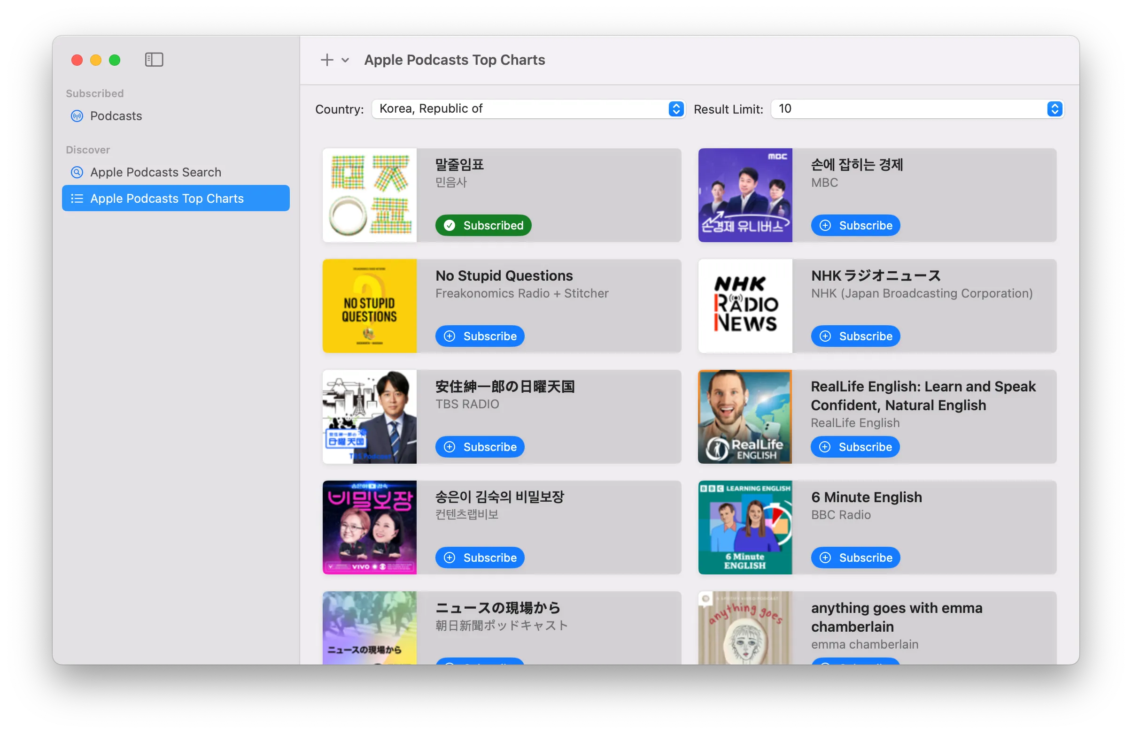Screen dimensions: 1132x734
Task: Select Apple Podcasts Search in the sidebar
Action: click(155, 172)
